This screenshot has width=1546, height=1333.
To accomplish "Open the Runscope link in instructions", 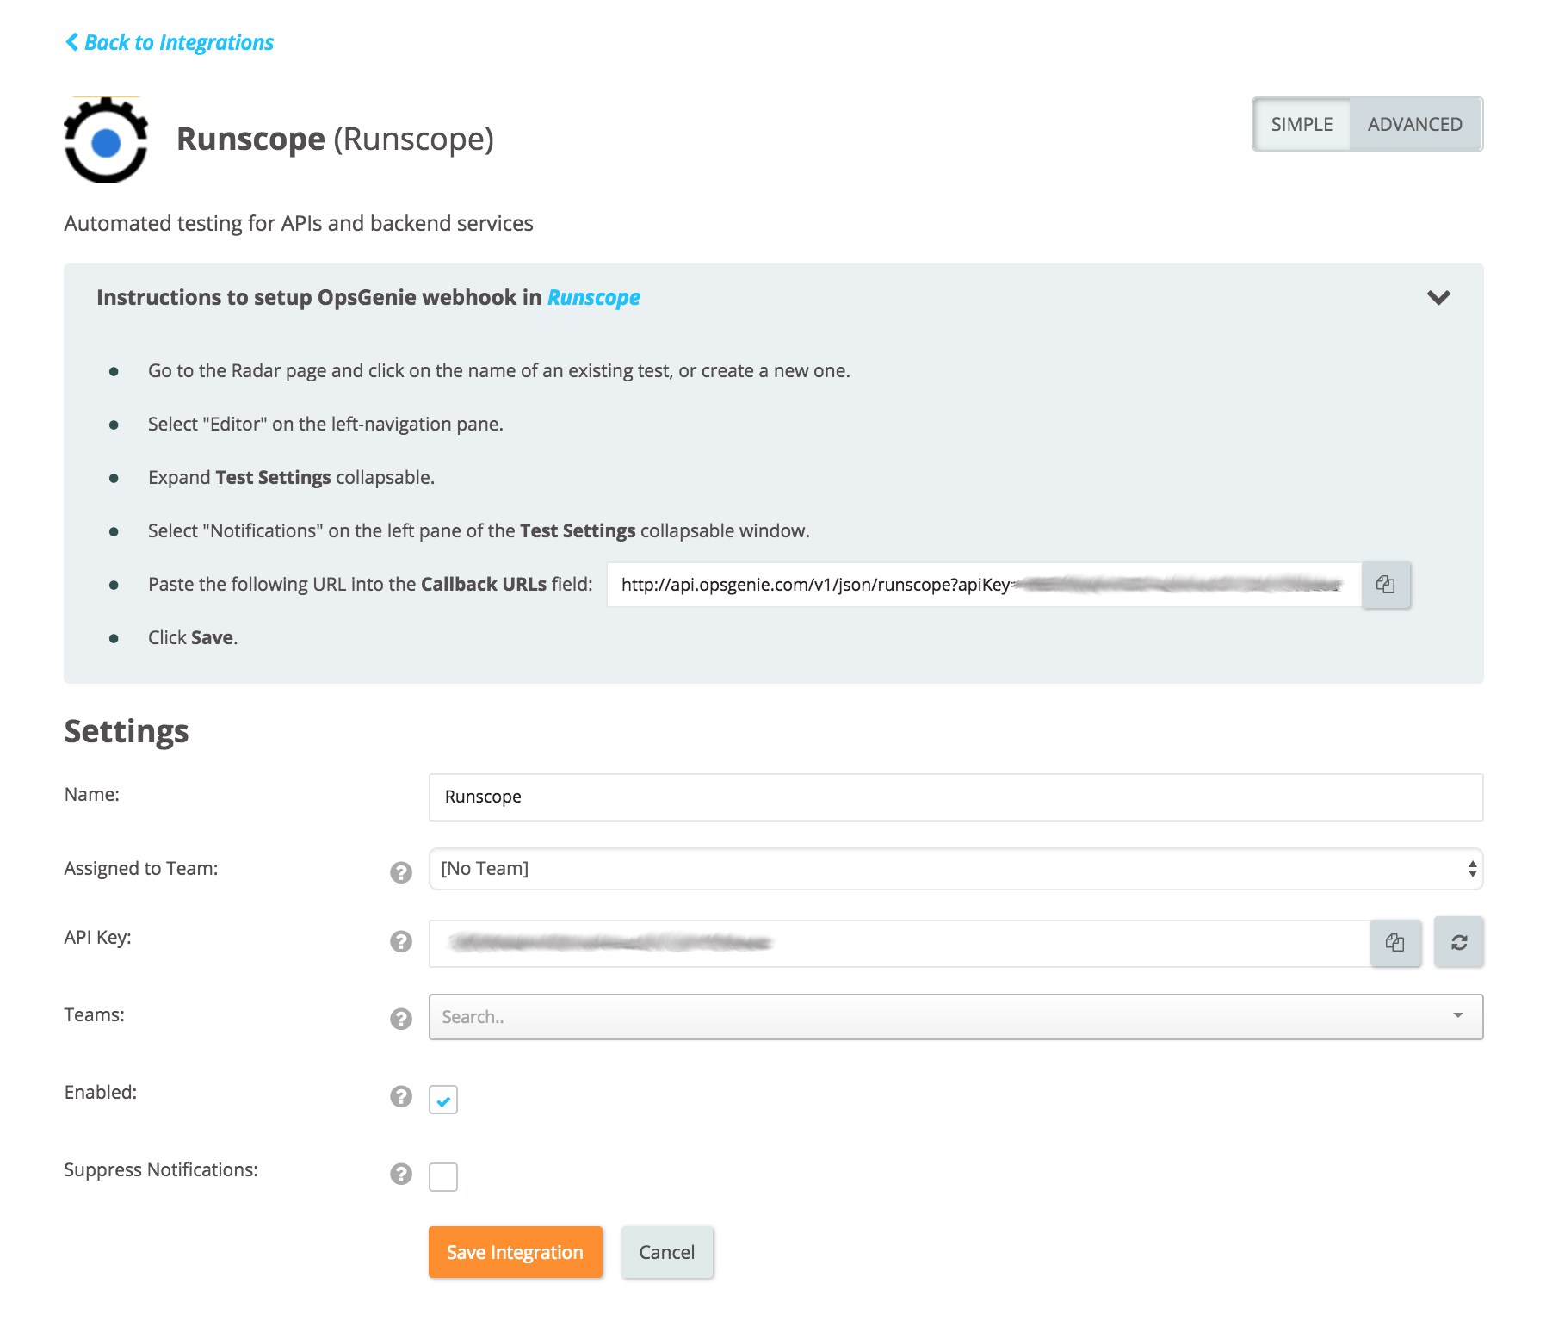I will tap(594, 298).
